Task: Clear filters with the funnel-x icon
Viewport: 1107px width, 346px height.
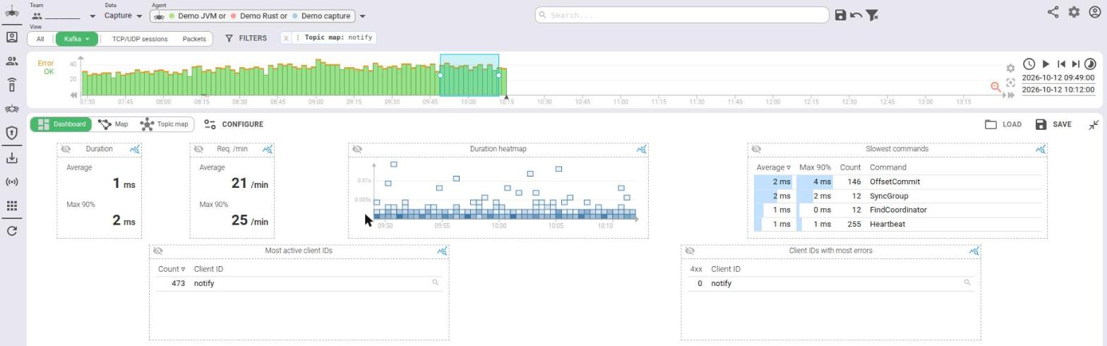Action: click(872, 15)
